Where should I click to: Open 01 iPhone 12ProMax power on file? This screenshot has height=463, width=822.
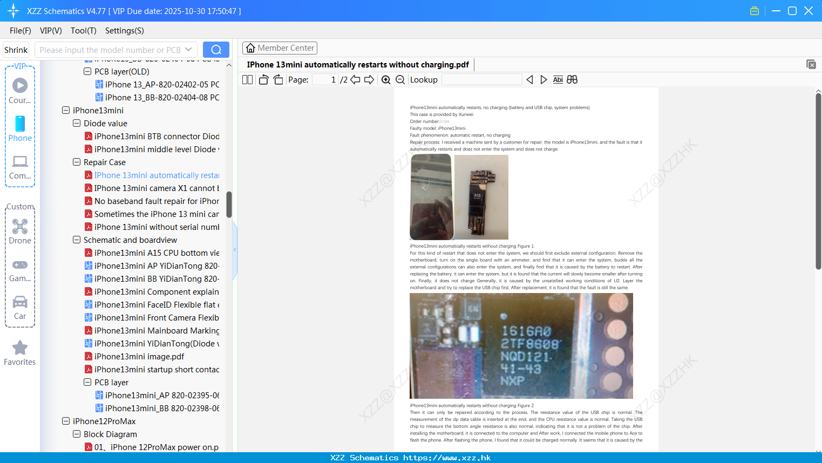tap(152, 447)
